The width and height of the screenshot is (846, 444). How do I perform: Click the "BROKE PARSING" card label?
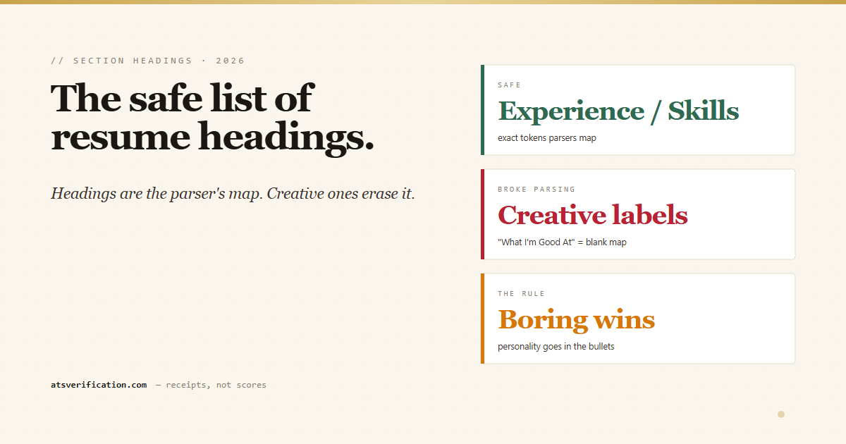[x=537, y=190]
